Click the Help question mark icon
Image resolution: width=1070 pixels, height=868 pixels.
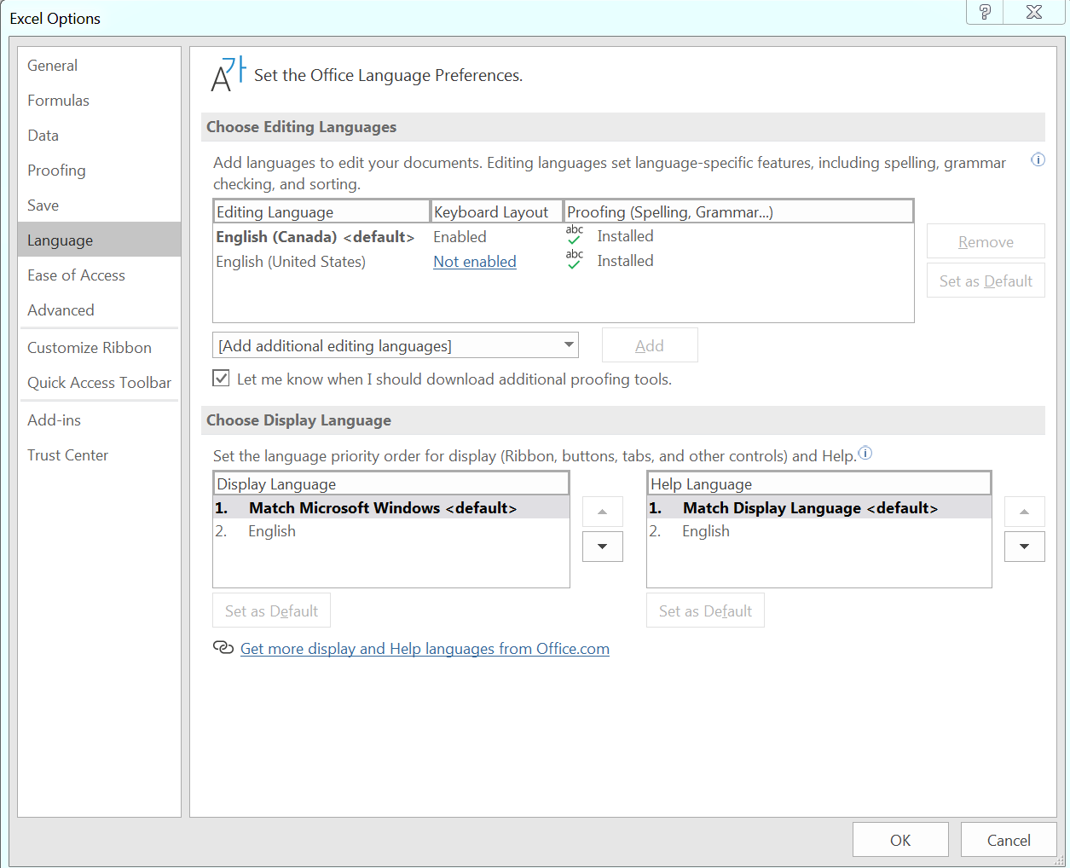click(985, 12)
